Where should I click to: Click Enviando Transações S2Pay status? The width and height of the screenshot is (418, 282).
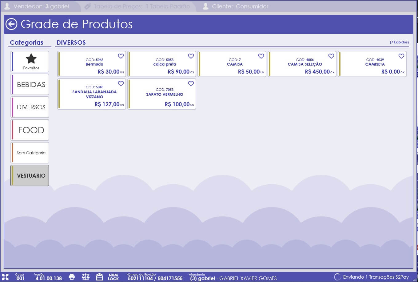pos(372,277)
